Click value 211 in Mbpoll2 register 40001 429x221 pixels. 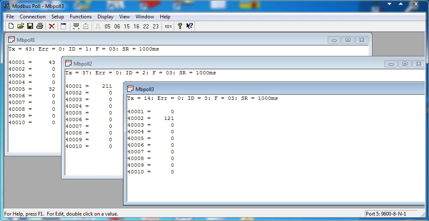107,86
